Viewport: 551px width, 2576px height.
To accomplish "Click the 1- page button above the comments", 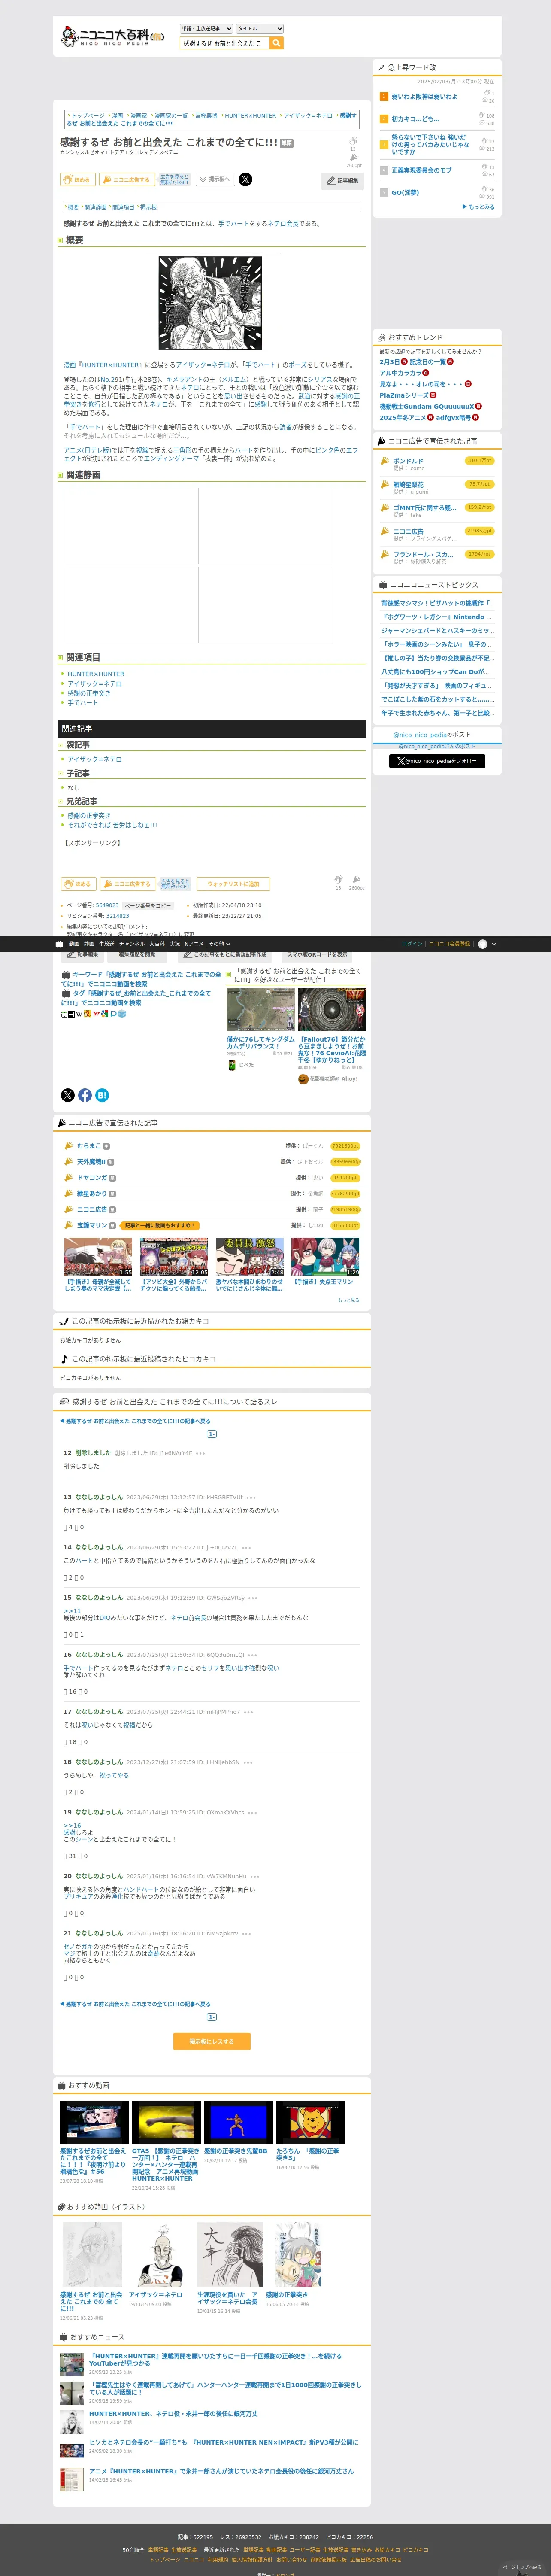I will pyautogui.click(x=212, y=1434).
